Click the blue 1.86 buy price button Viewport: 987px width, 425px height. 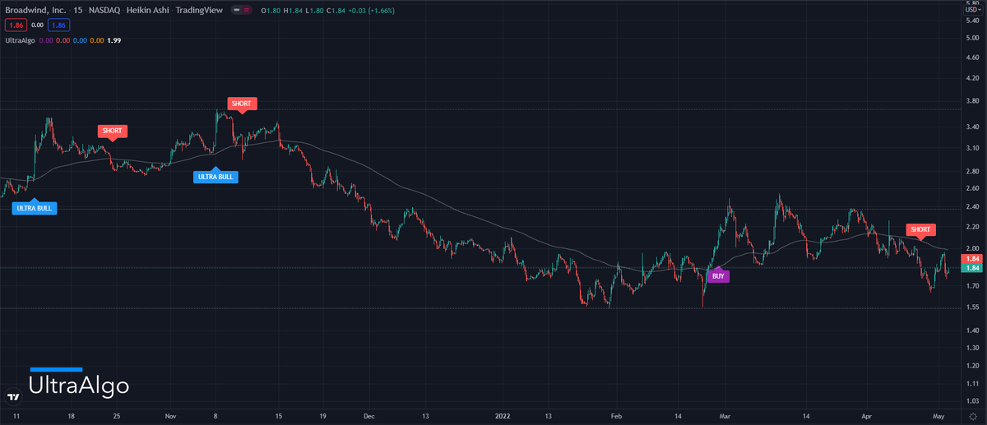point(58,25)
